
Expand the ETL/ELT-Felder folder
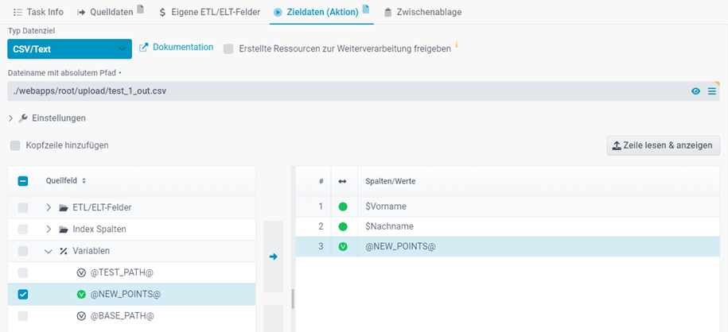pyautogui.click(x=49, y=208)
